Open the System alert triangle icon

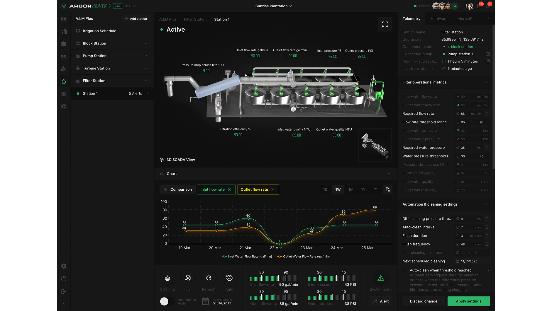click(x=381, y=278)
